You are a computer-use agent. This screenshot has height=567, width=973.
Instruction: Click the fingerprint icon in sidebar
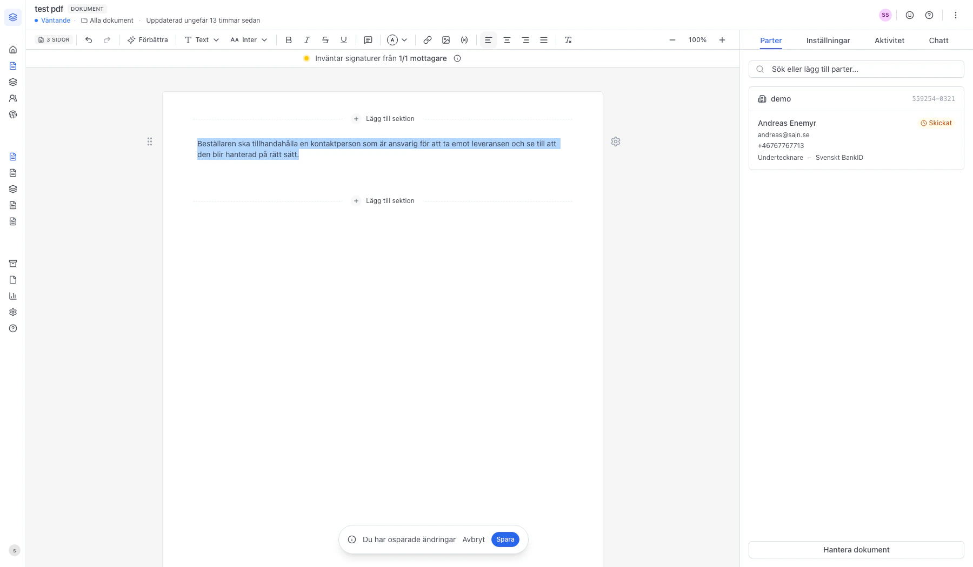[13, 114]
